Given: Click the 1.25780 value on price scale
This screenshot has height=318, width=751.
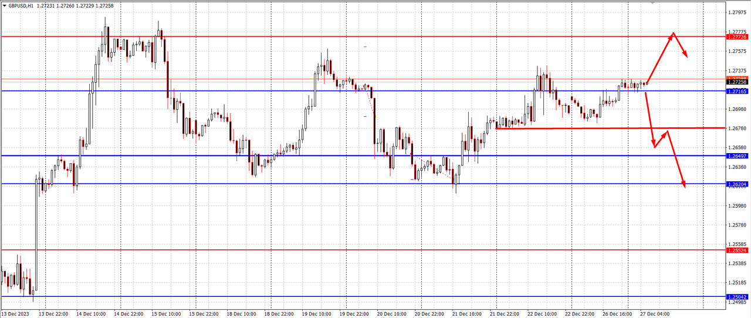Looking at the screenshot, I should [x=737, y=225].
